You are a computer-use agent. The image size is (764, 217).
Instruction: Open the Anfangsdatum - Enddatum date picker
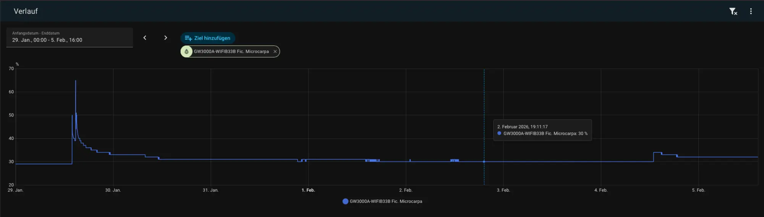click(70, 37)
